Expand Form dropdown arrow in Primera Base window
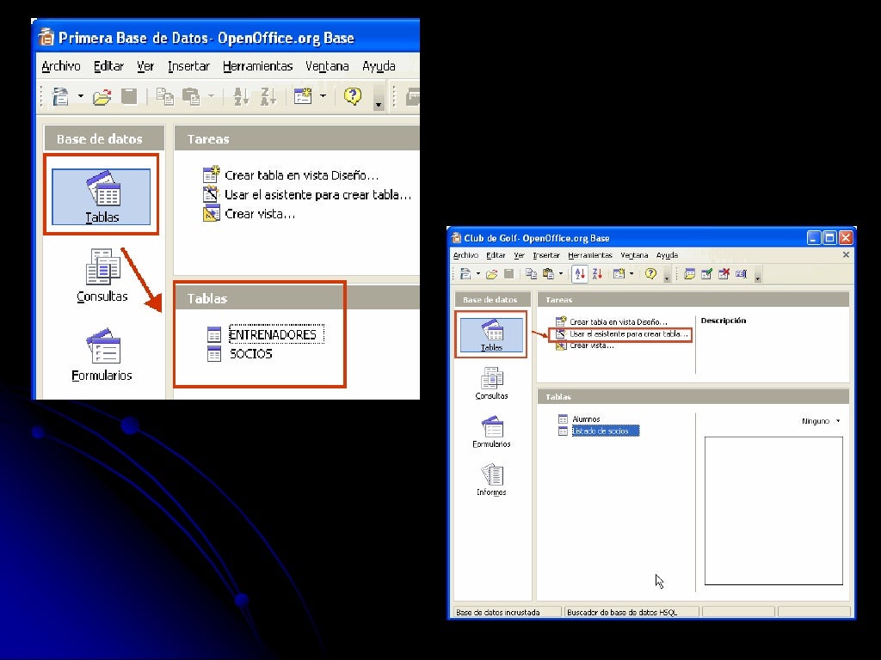The width and height of the screenshot is (881, 660). point(323,96)
